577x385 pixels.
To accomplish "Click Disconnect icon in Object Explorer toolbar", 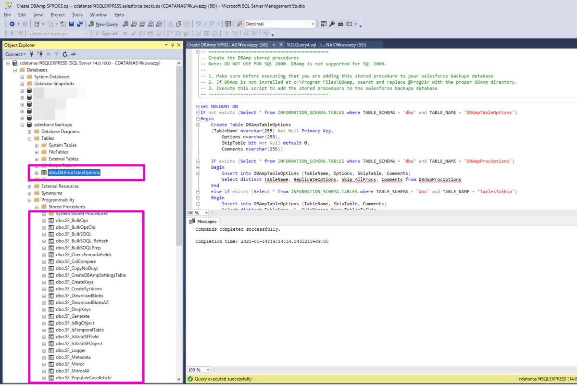I will pyautogui.click(x=40, y=54).
